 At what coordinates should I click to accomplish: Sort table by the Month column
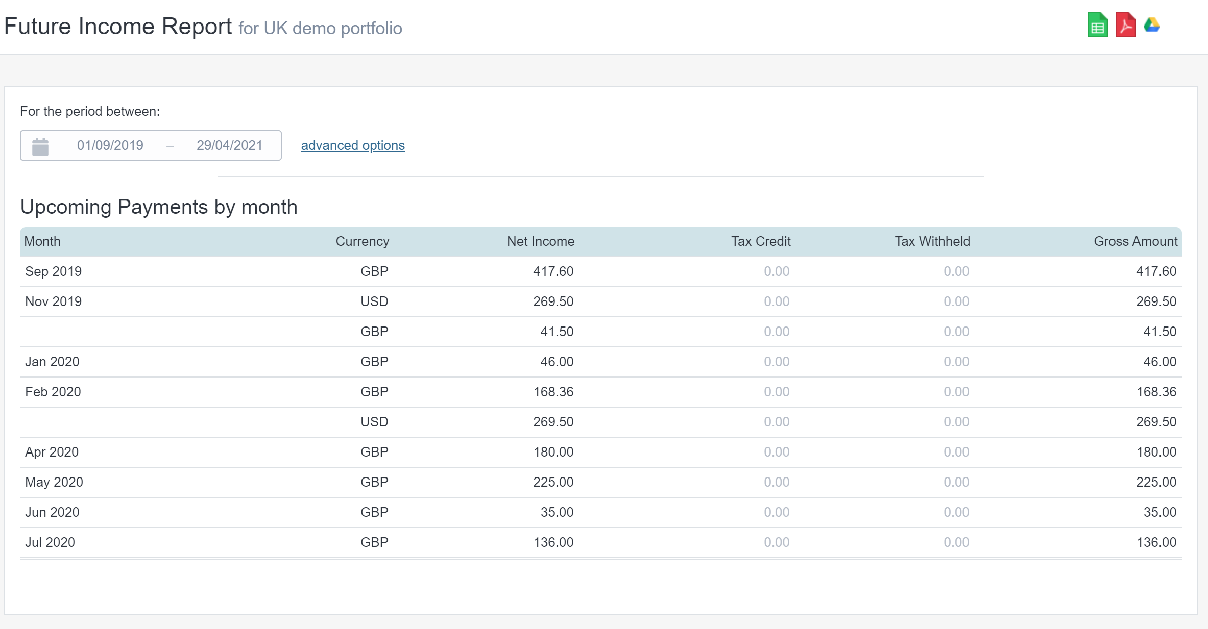tap(42, 241)
